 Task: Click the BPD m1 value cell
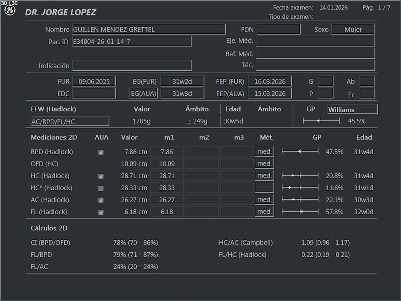[x=167, y=152]
